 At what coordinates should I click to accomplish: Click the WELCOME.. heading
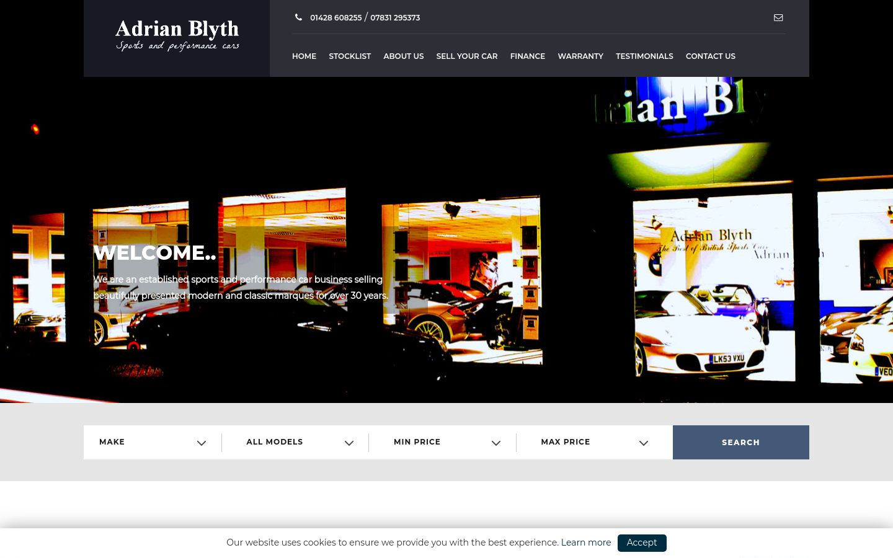click(154, 253)
